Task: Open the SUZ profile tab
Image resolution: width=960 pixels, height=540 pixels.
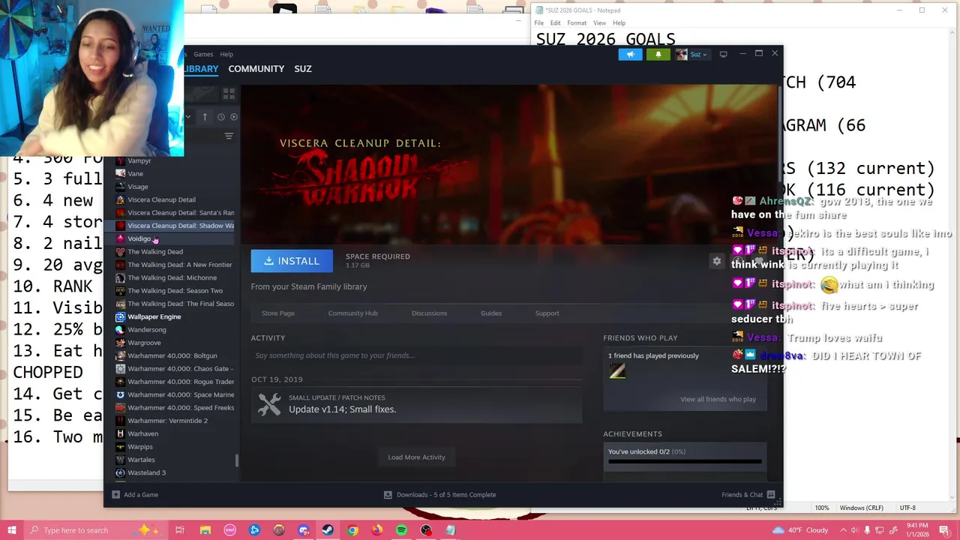Action: (303, 68)
